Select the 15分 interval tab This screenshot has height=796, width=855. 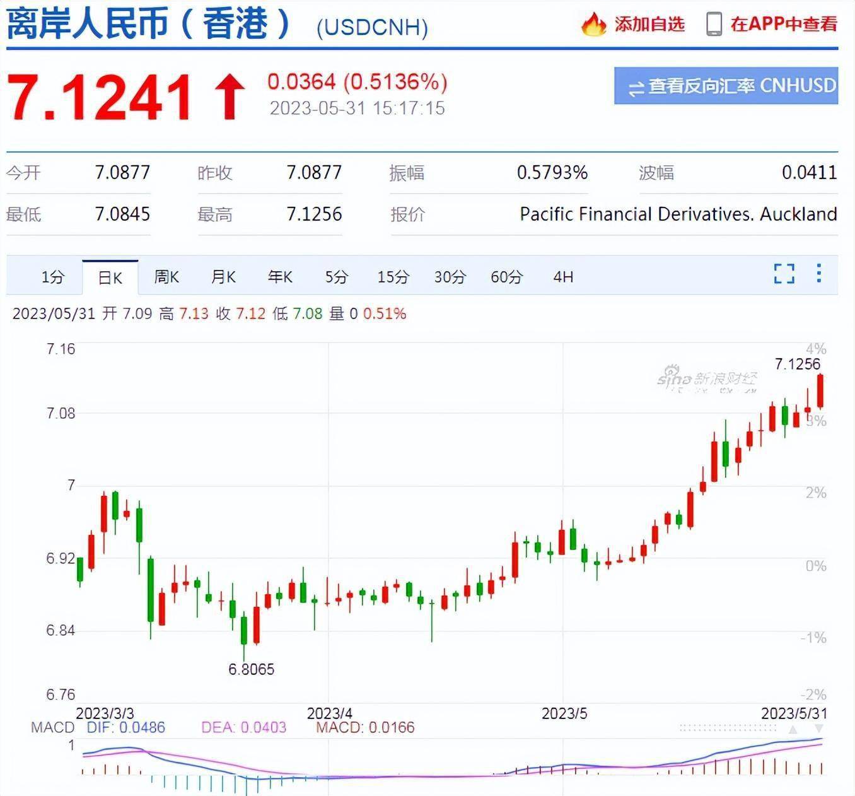(393, 276)
